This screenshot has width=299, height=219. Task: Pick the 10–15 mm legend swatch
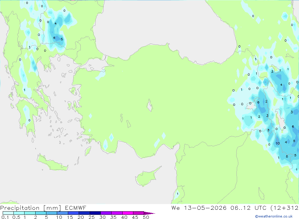(62, 213)
